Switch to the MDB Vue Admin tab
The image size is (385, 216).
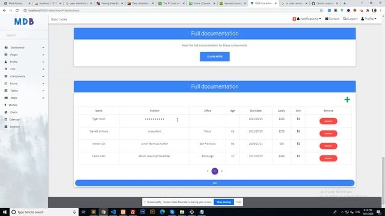point(263,4)
